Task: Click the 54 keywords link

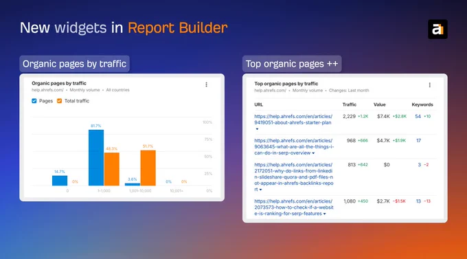Action: [x=418, y=117]
